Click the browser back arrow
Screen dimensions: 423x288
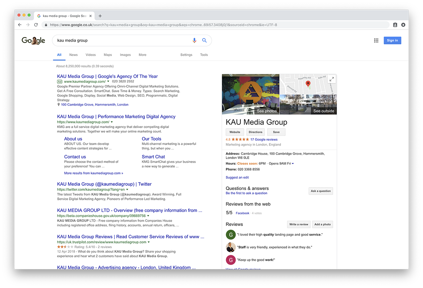20,25
